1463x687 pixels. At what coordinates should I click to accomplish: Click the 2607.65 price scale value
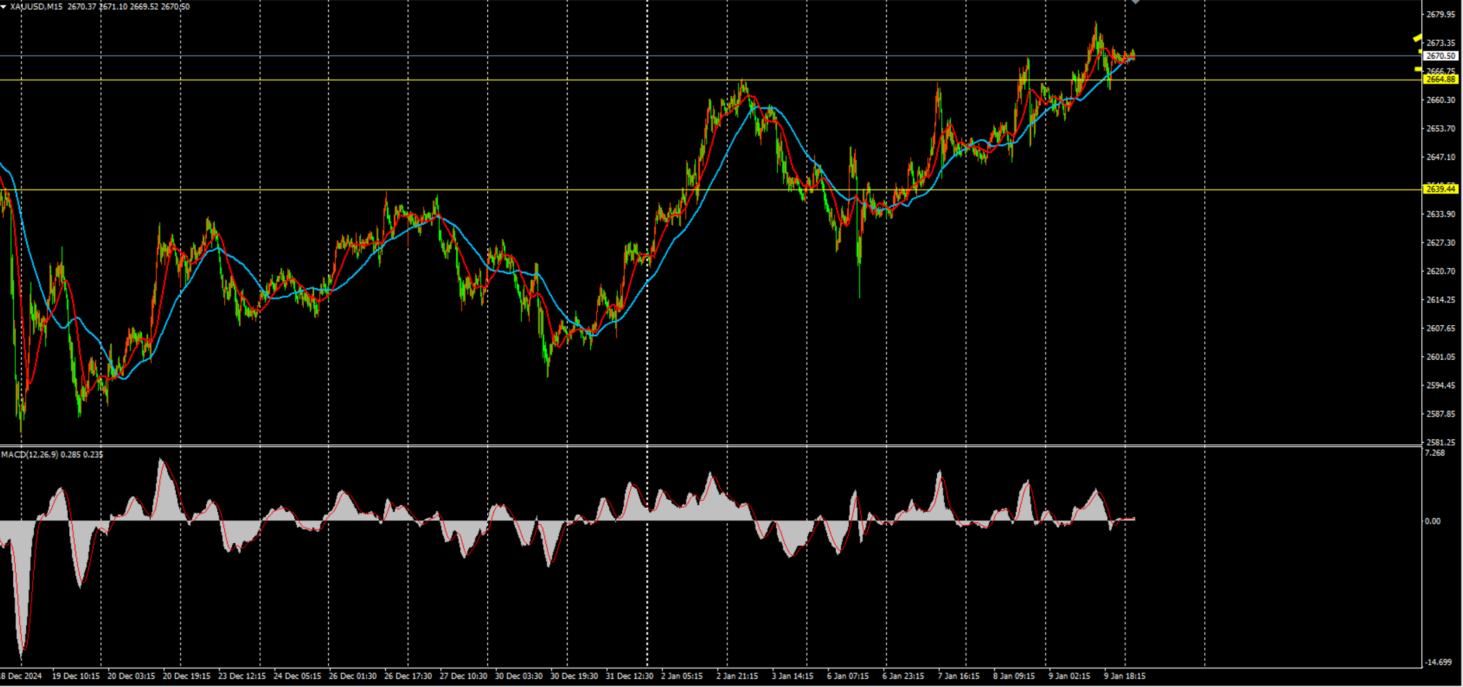pos(1441,329)
